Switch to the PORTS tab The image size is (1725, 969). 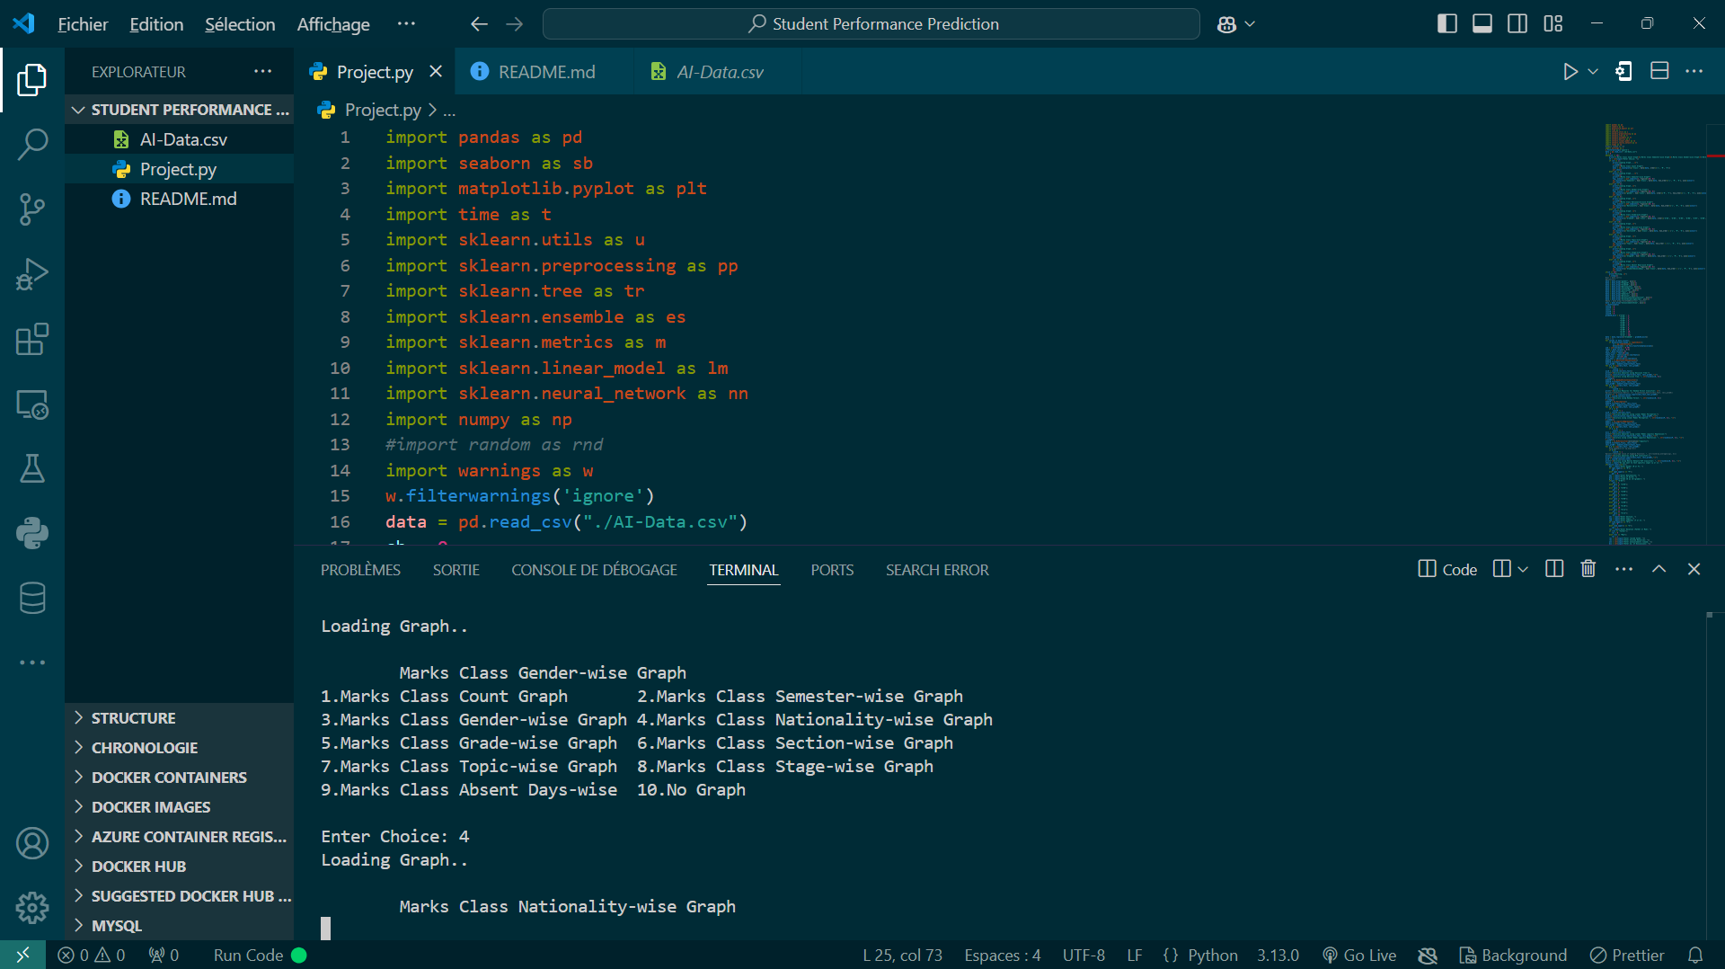832,570
